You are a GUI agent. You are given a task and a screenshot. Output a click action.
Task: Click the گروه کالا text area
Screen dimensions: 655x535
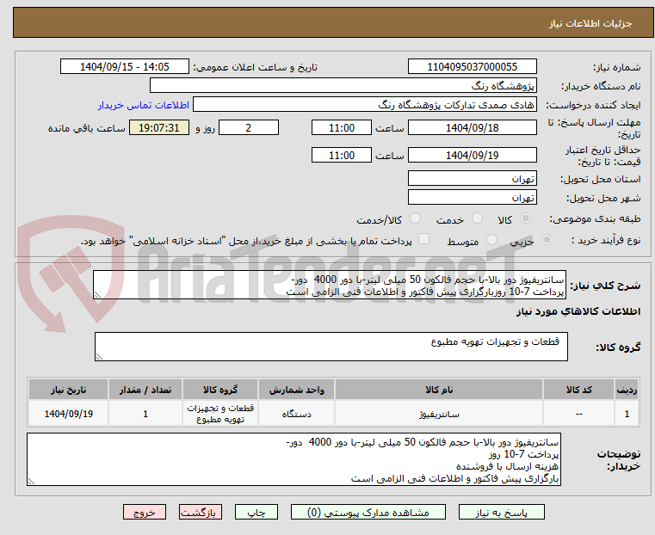[x=331, y=347]
